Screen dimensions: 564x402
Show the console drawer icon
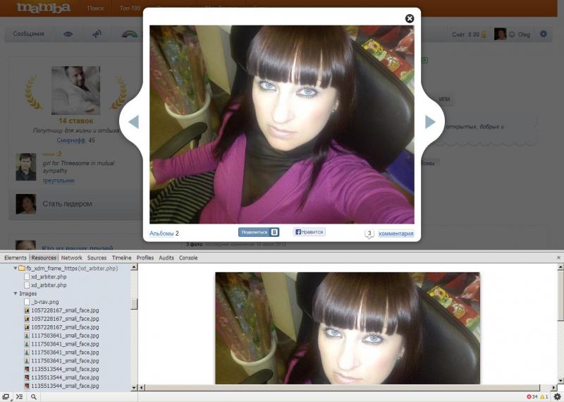[20, 396]
